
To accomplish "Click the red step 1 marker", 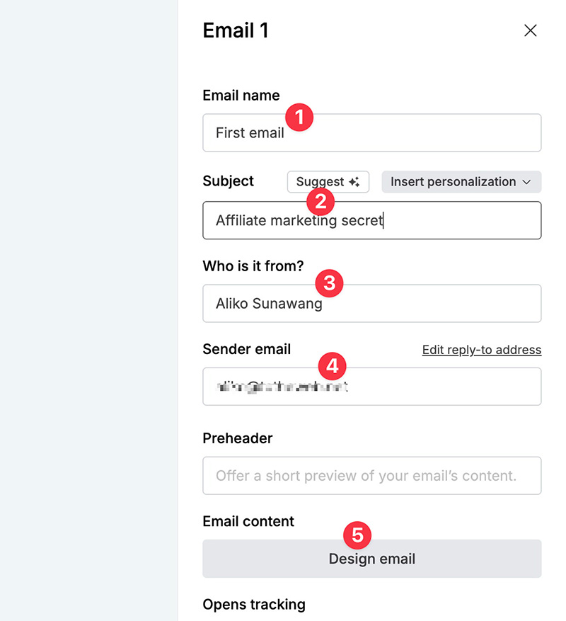I will tap(299, 117).
